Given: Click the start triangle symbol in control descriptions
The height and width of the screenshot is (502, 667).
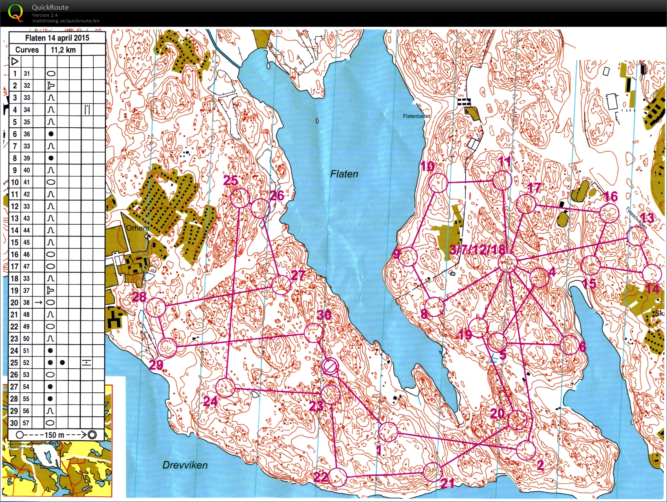Looking at the screenshot, I should pos(15,62).
